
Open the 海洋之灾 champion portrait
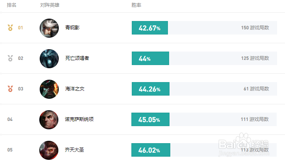pyautogui.click(x=49, y=89)
